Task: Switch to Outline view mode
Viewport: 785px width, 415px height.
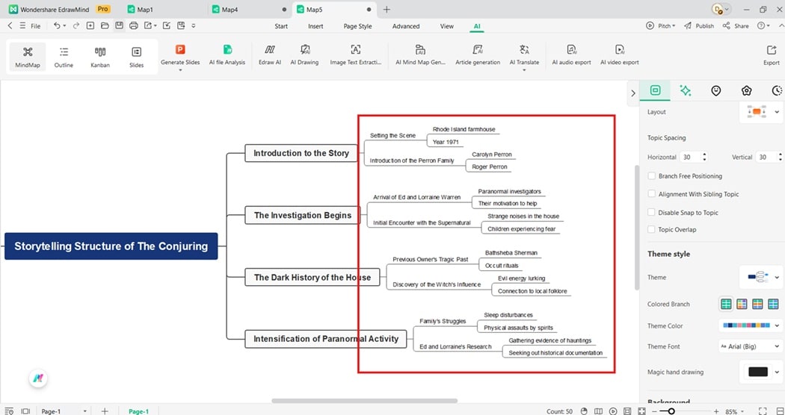Action: 64,57
